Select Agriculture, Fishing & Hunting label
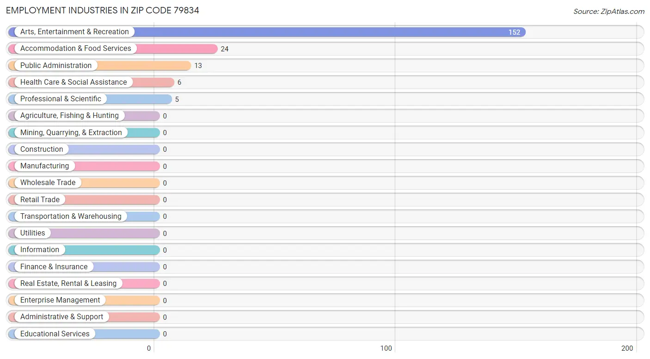650x359 pixels. 69,116
